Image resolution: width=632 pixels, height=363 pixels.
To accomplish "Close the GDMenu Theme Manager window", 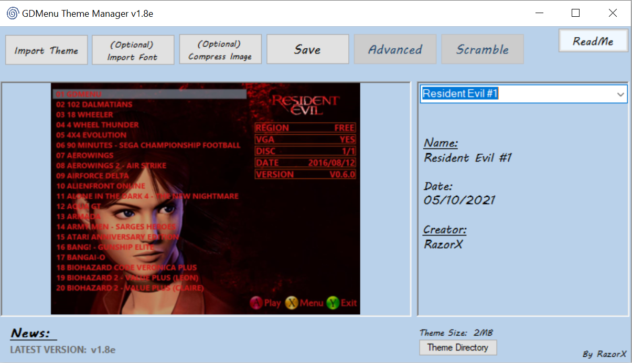I will click(613, 13).
